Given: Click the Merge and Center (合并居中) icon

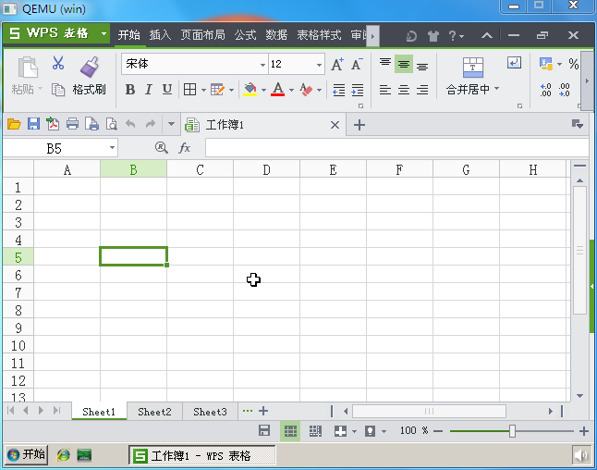Looking at the screenshot, I should 473,68.
